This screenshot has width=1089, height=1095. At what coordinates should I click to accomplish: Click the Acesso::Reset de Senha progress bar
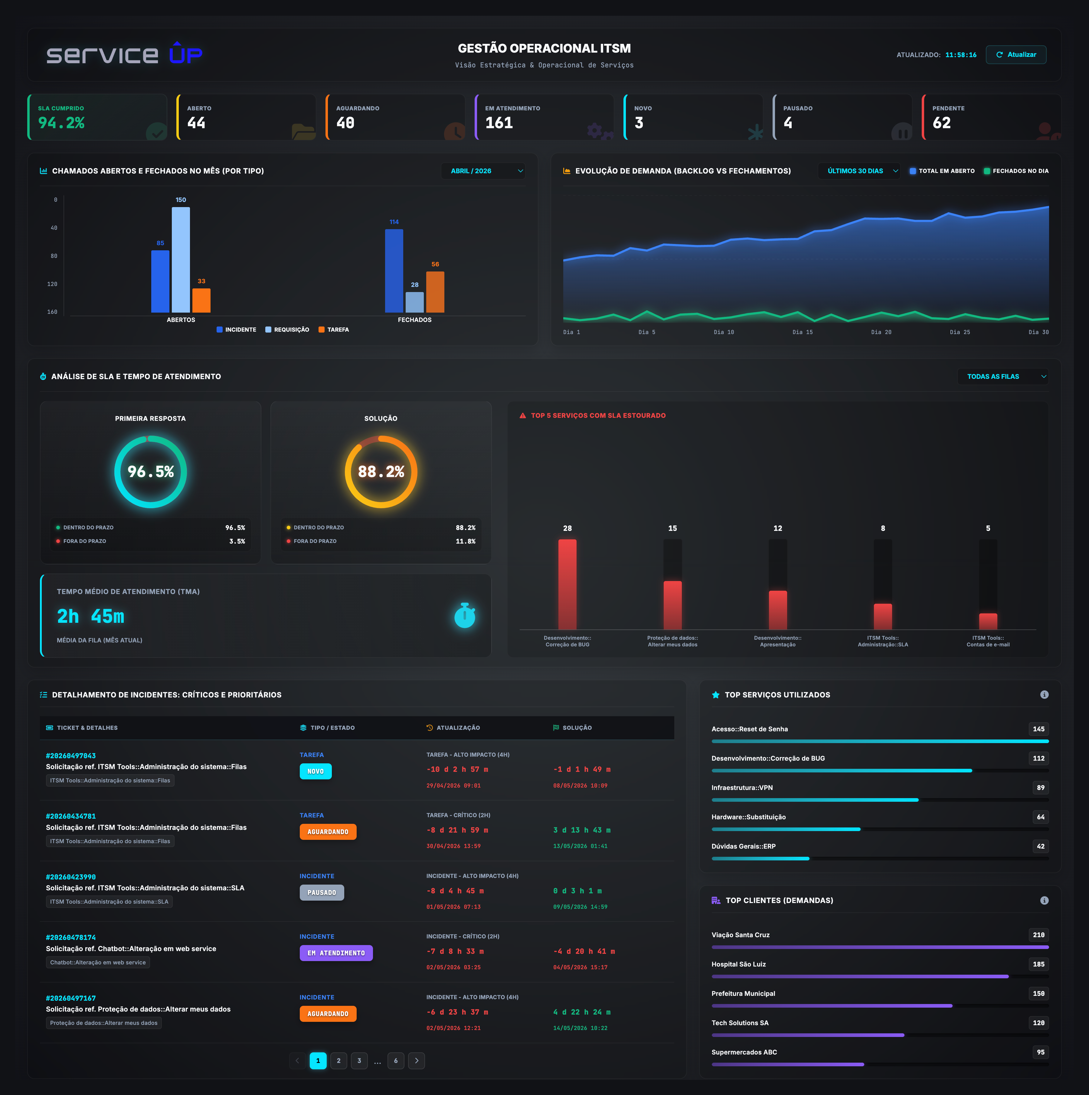pyautogui.click(x=880, y=742)
